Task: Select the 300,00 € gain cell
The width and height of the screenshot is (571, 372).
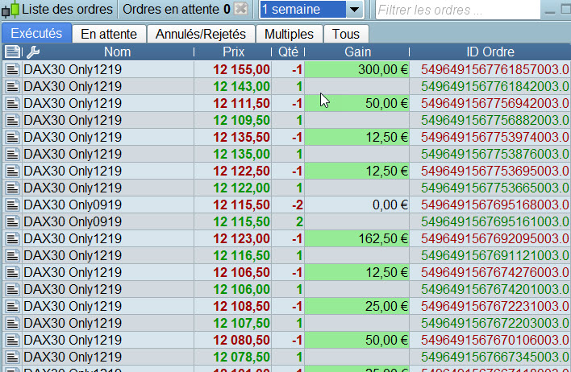Action: [358, 69]
